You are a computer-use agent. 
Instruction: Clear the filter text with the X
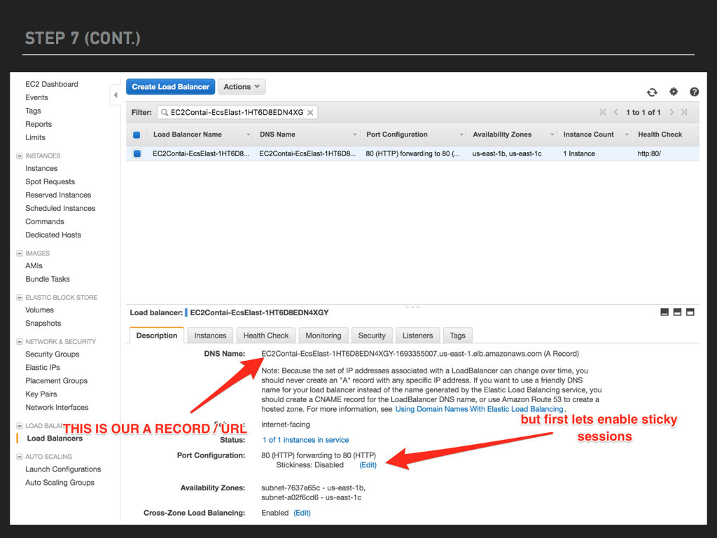pos(310,113)
